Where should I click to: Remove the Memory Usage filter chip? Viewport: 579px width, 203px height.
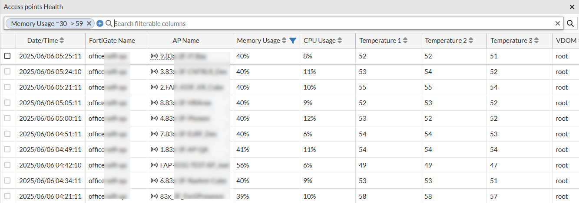[x=89, y=23]
